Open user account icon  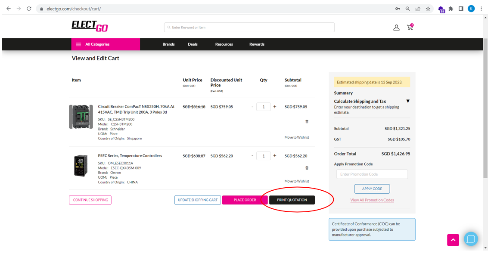click(396, 28)
